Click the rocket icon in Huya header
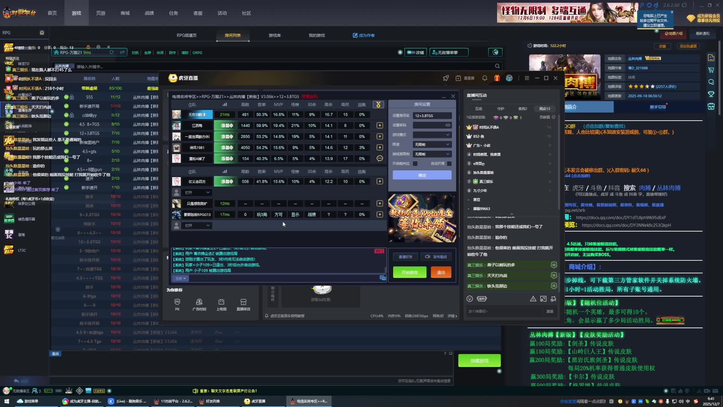The height and width of the screenshot is (407, 723). tap(446, 78)
